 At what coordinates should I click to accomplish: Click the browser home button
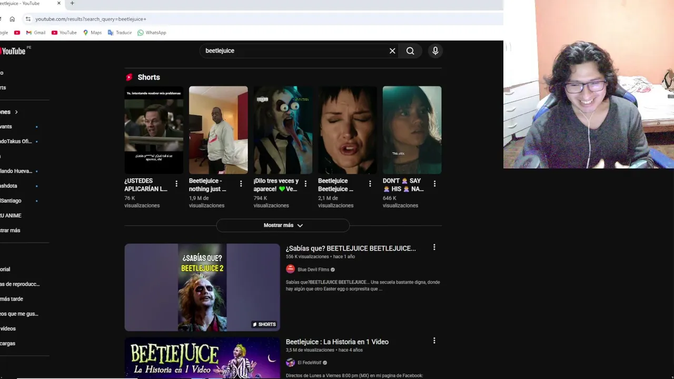pos(12,19)
